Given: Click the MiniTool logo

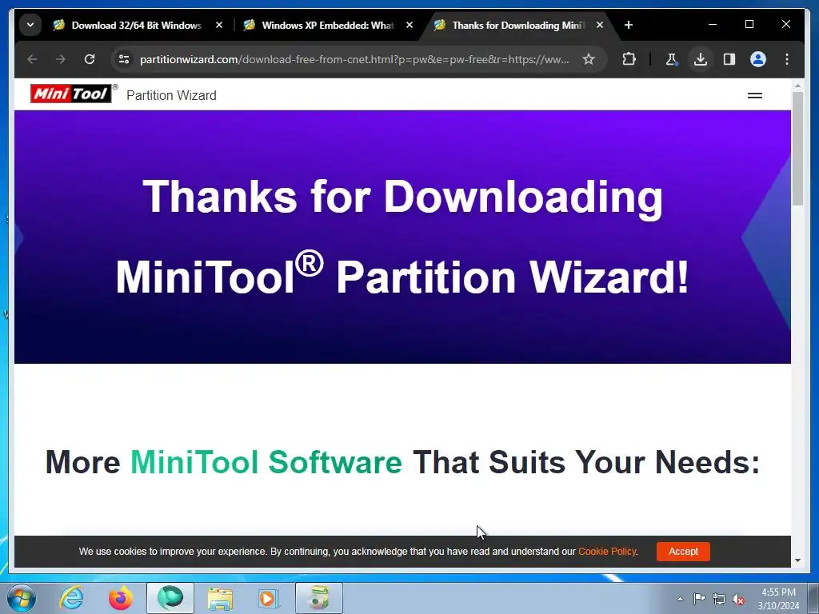Looking at the screenshot, I should pos(71,94).
